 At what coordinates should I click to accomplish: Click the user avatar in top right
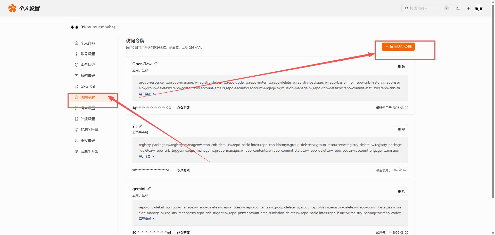click(x=479, y=9)
